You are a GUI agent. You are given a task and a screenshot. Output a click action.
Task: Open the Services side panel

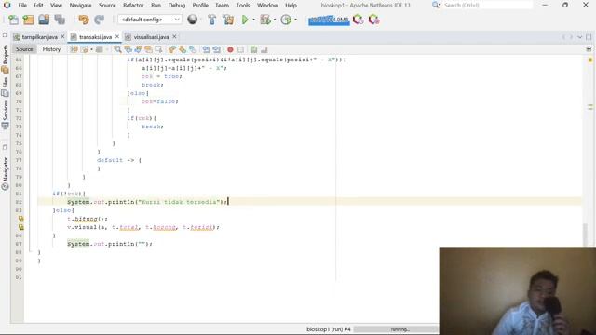point(5,114)
